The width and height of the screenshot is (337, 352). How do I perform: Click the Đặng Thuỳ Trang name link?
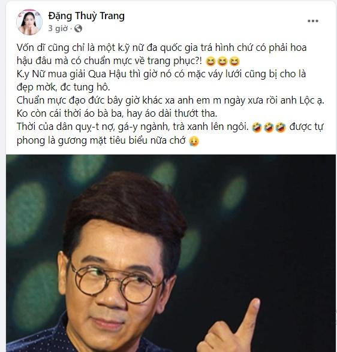click(x=86, y=16)
